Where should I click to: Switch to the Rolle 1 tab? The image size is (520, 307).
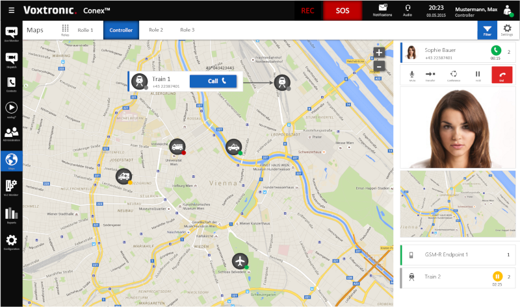85,30
